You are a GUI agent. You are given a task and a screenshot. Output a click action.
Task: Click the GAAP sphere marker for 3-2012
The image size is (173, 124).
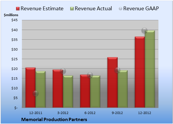tap(63, 71)
